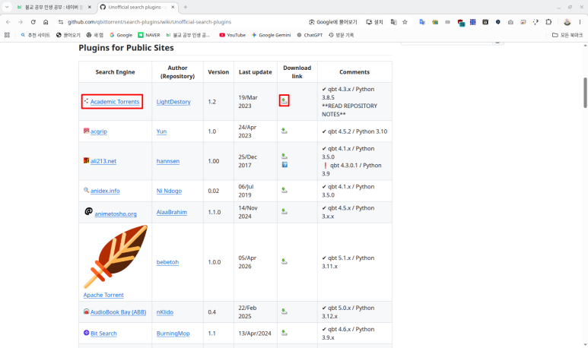The width and height of the screenshot is (588, 348).
Task: Download the Apache Torrent plugin by bebetoh
Action: pos(284,261)
